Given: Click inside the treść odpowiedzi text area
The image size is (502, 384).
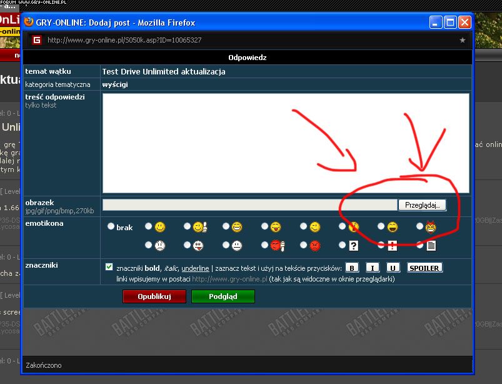Looking at the screenshot, I should point(285,143).
